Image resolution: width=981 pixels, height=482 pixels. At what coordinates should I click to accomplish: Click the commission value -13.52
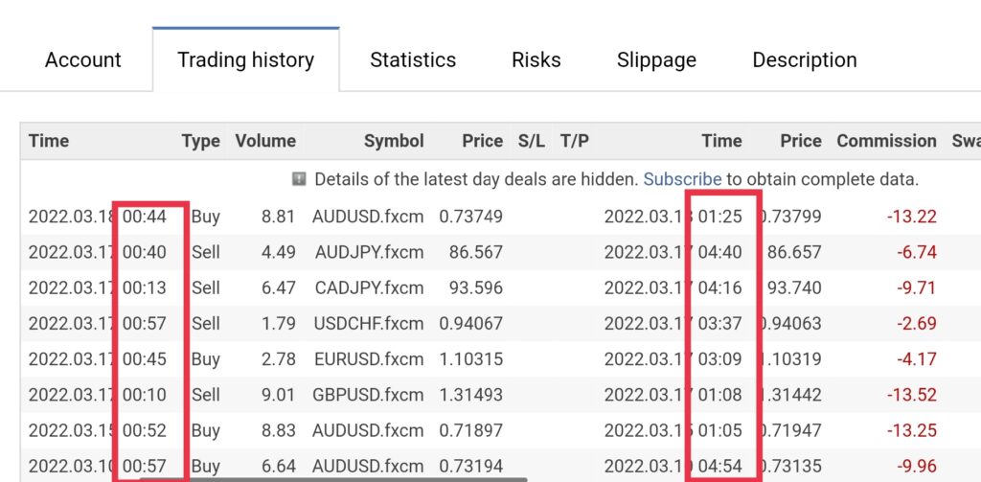[912, 395]
